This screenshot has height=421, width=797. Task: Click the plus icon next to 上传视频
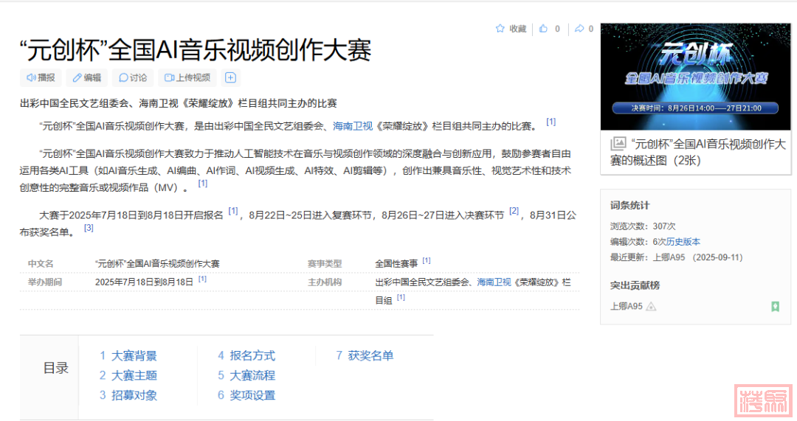pyautogui.click(x=230, y=77)
